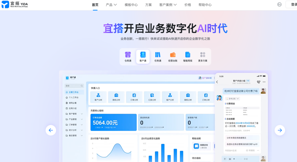
Task: Click the 跟进商机数 metric card
Action: [x=161, y=122]
